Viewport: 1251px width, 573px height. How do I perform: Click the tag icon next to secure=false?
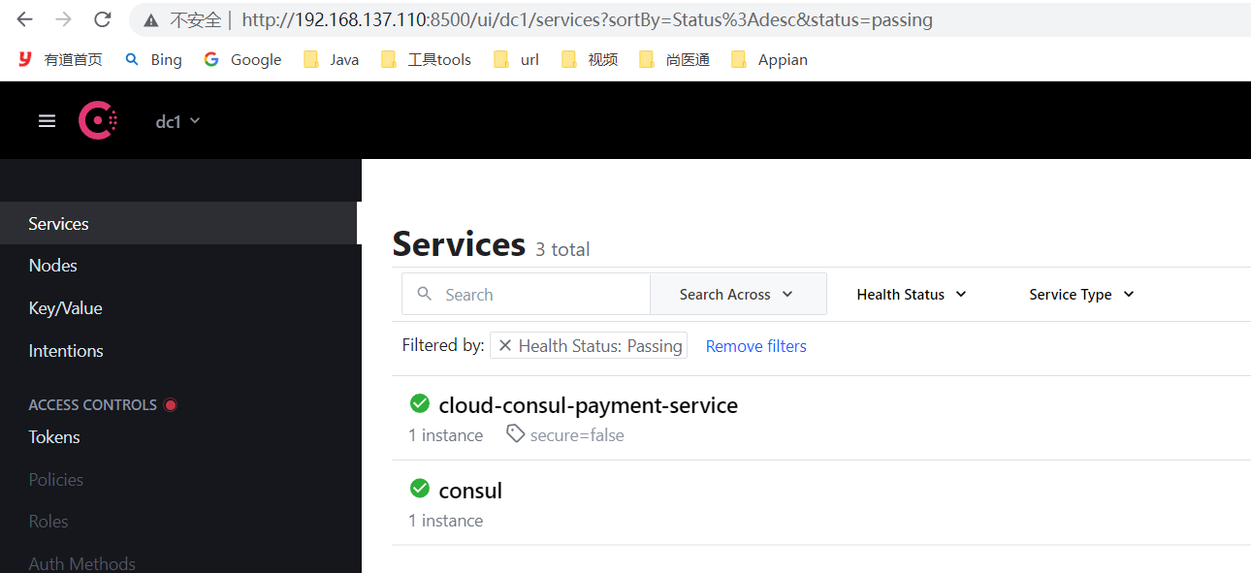516,434
